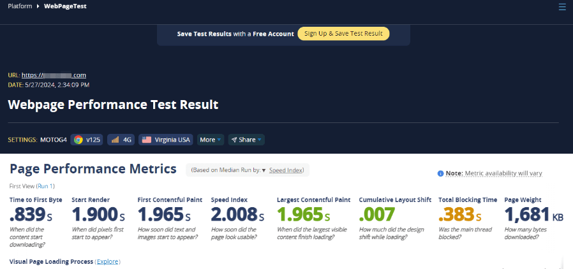Click the Chrome browser icon in settings
Image resolution: width=573 pixels, height=269 pixels.
coord(78,140)
